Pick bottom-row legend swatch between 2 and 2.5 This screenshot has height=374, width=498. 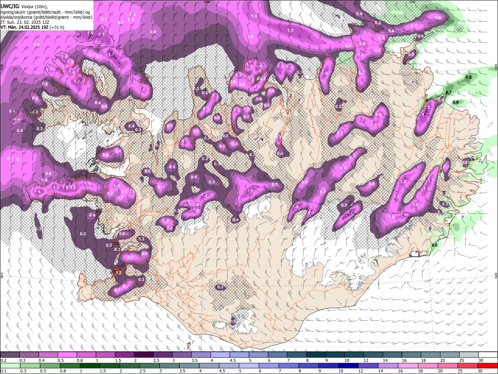click(x=129, y=366)
